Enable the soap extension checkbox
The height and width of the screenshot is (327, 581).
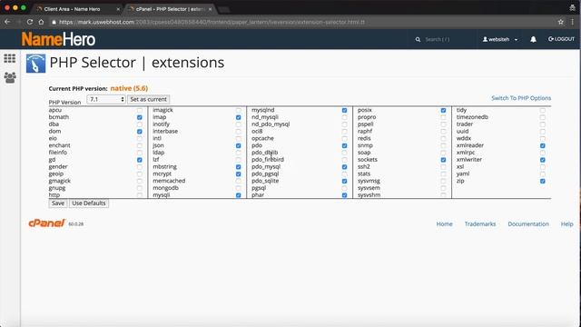[x=443, y=153]
